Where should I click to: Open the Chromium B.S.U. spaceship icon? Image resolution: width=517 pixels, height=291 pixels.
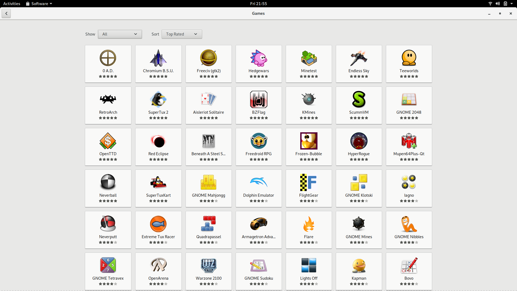point(158,58)
